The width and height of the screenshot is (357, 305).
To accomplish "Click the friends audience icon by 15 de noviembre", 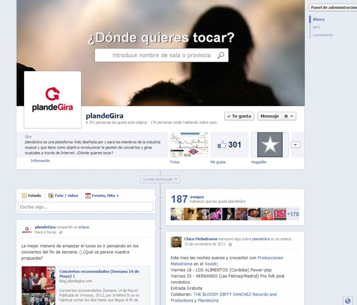I will (x=230, y=244).
